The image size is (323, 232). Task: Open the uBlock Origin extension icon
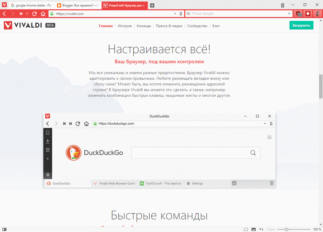(298, 14)
